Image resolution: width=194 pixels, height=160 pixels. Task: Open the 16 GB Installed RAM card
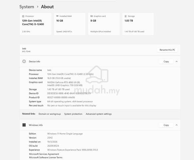(70, 24)
